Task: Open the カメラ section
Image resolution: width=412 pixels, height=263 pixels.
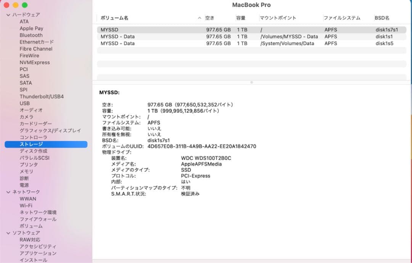Action: pyautogui.click(x=26, y=117)
